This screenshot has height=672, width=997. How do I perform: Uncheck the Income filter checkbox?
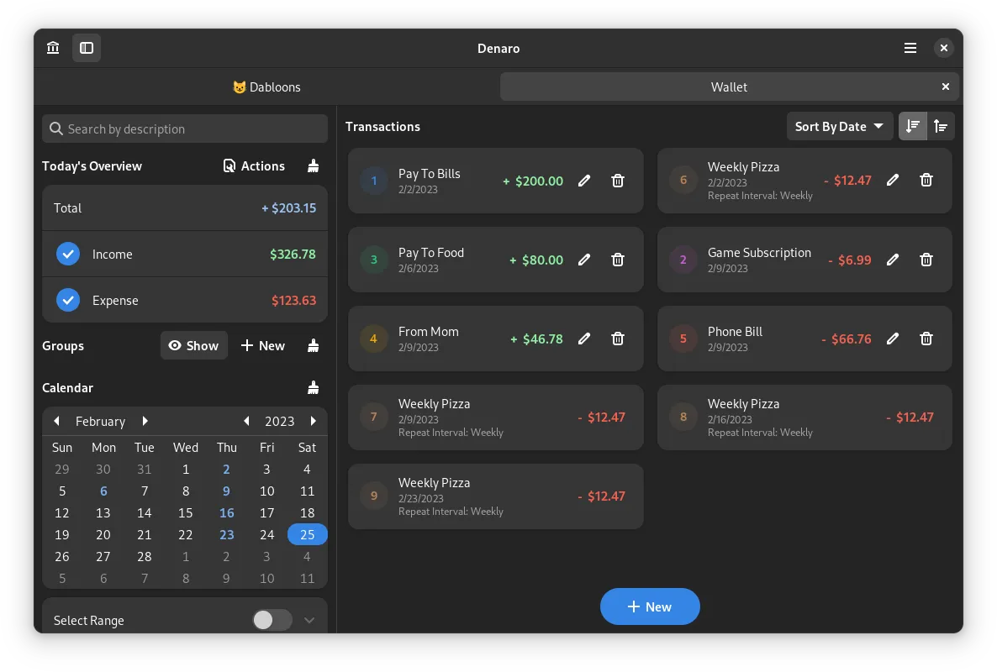[x=68, y=254]
